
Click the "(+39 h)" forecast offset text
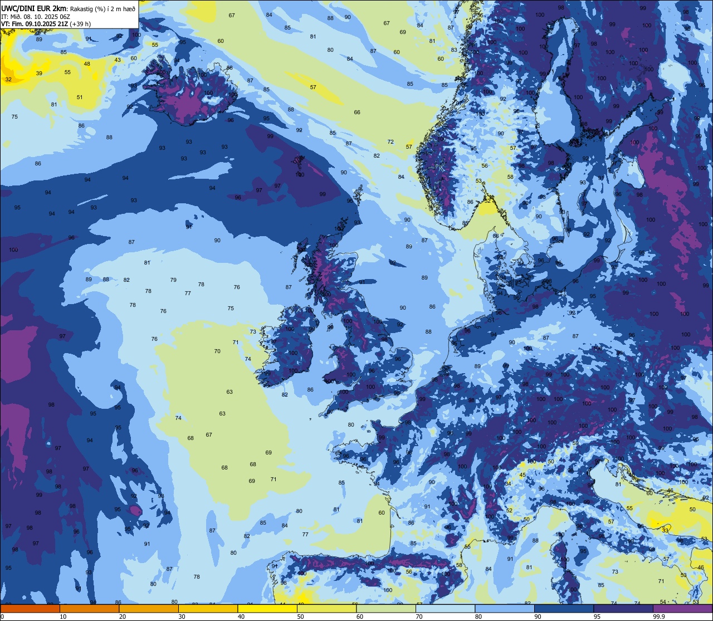[x=80, y=24]
